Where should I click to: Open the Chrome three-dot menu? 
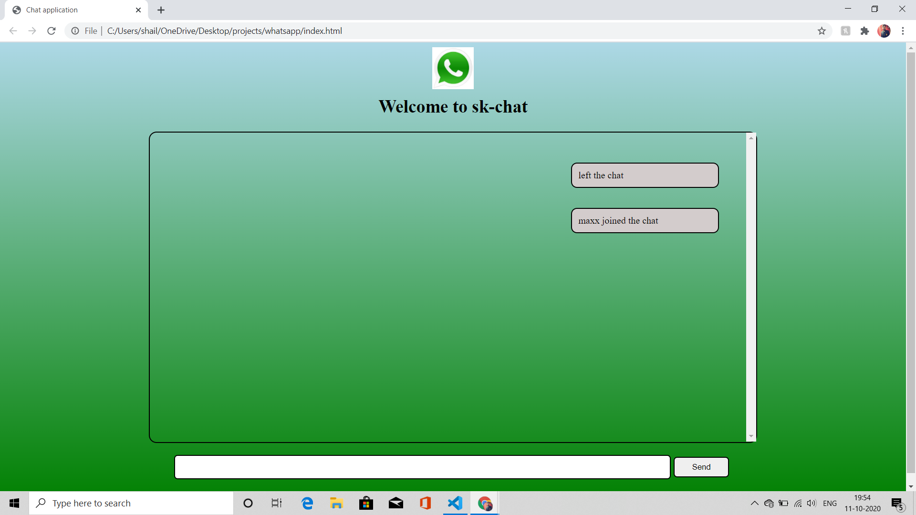[x=903, y=31]
